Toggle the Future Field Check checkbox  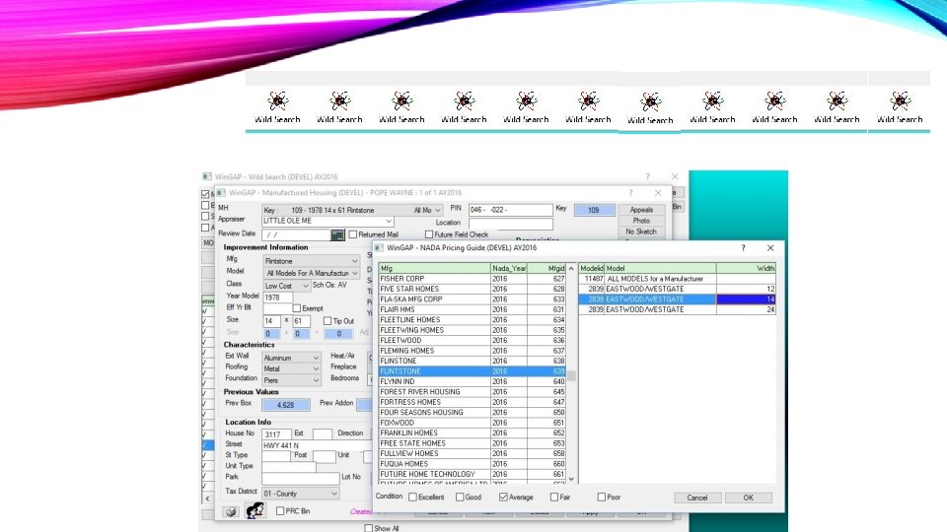(429, 234)
